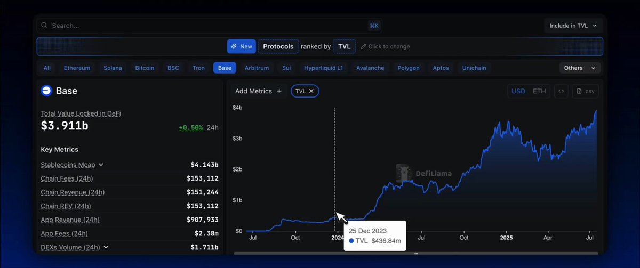
Task: Open the embed code icon
Action: tap(561, 91)
